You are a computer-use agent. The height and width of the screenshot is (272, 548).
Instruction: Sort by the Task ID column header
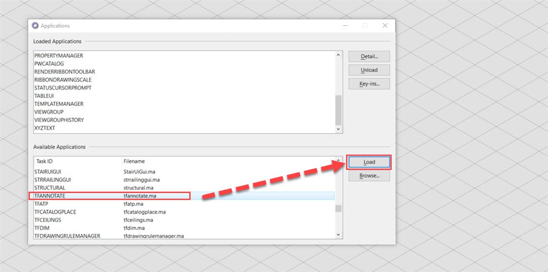(78, 162)
